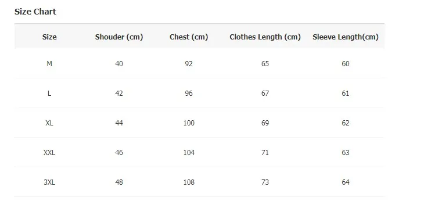
Task: Click the Sleeve Length(cm) header
Action: pos(346,37)
